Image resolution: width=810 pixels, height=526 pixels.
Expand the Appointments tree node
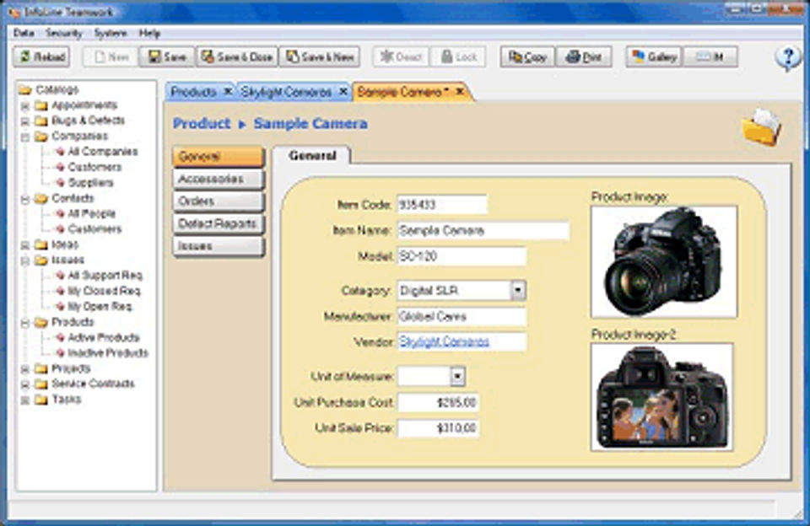[x=25, y=106]
